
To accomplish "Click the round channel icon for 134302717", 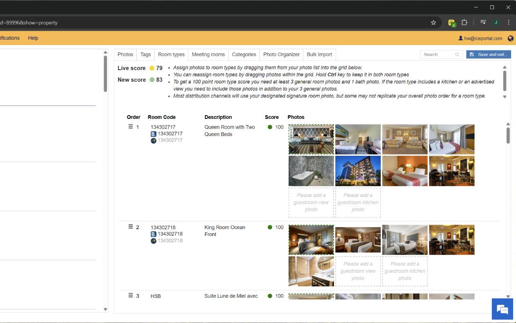I will (x=153, y=141).
